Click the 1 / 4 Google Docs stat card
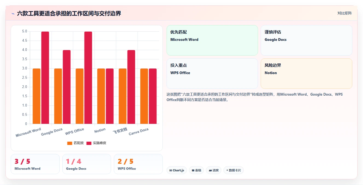 [x=87, y=164]
